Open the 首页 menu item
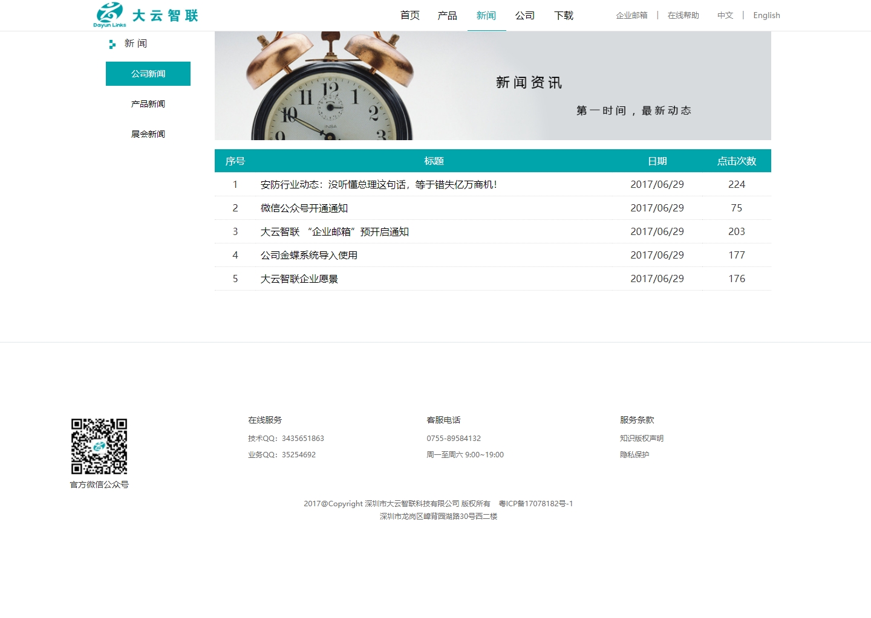 point(410,16)
